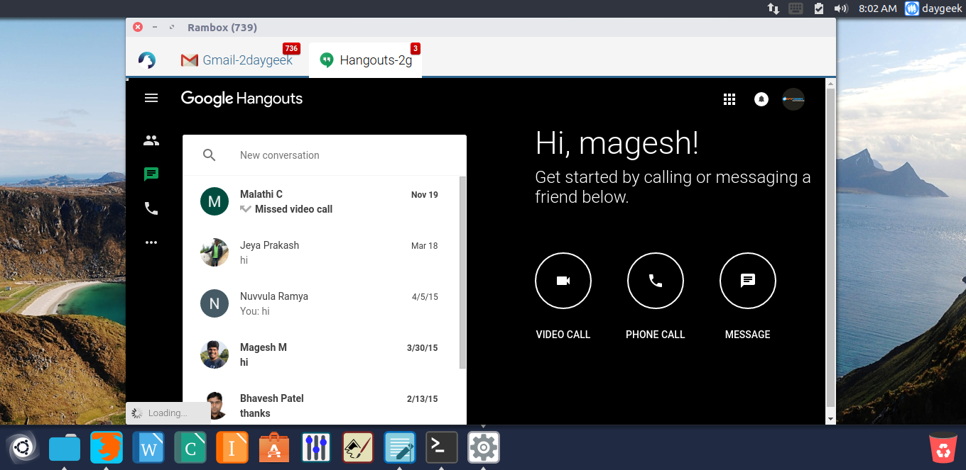The image size is (966, 470).
Task: Select the Conversations icon in sidebar
Action: [x=151, y=174]
